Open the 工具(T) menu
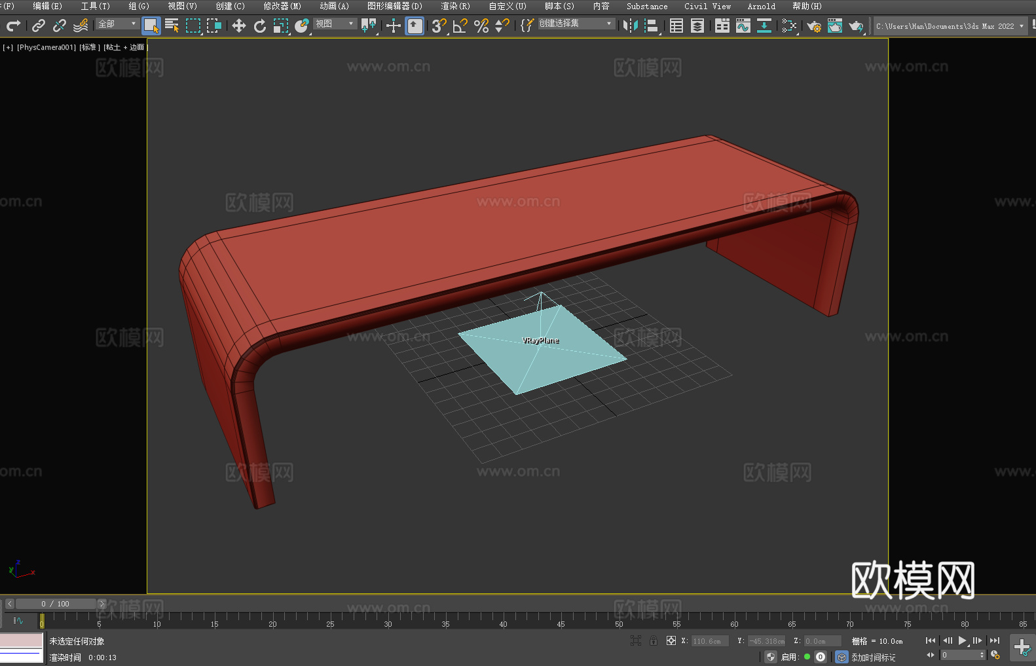1036x666 pixels. pos(95,6)
